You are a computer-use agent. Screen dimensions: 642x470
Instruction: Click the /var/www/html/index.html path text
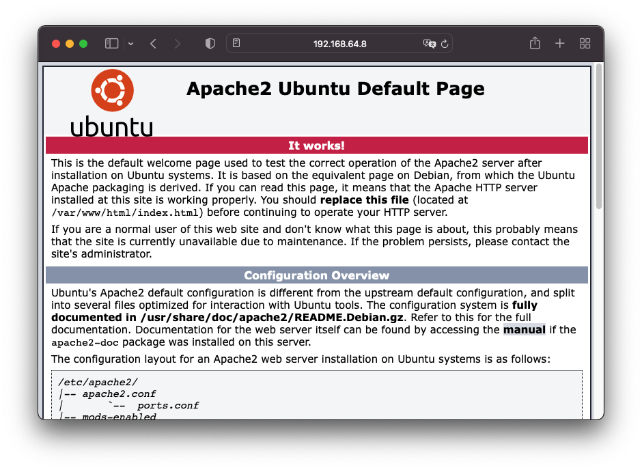click(x=125, y=212)
